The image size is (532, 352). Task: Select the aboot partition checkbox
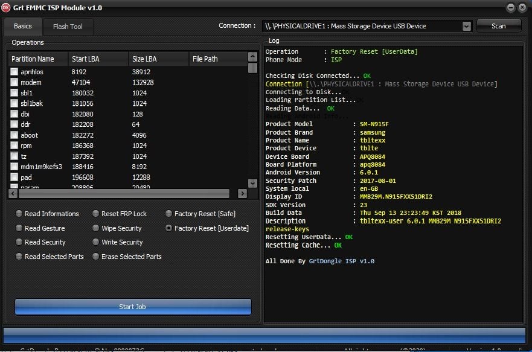click(x=14, y=135)
